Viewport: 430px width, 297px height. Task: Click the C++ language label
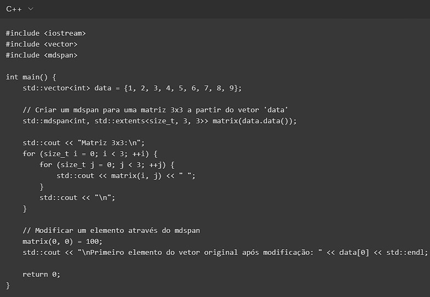[14, 9]
